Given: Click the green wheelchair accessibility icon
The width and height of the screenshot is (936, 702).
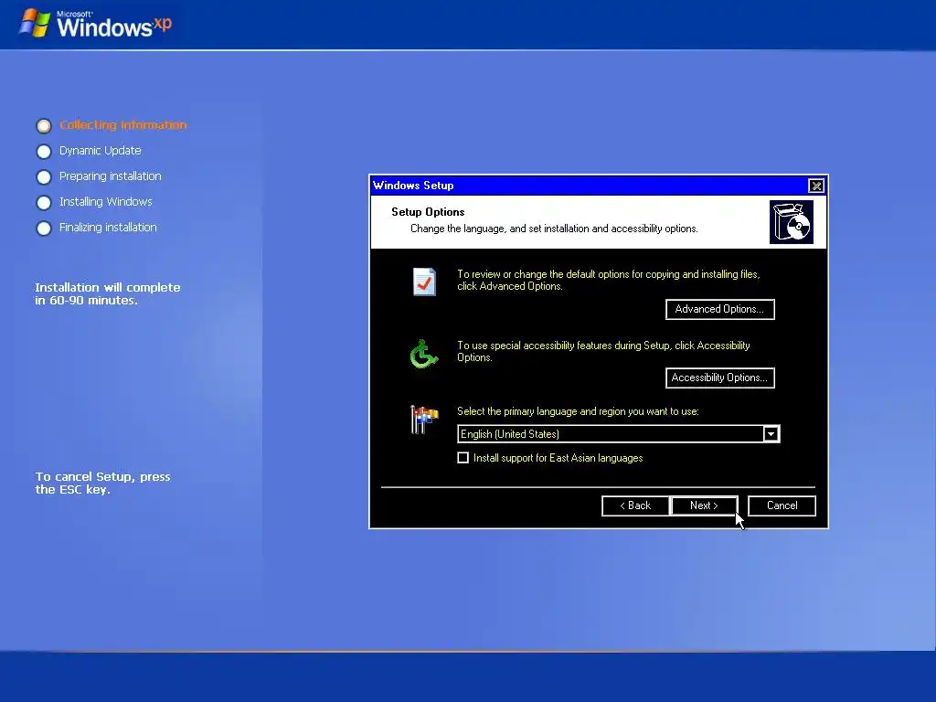Looking at the screenshot, I should coord(424,354).
